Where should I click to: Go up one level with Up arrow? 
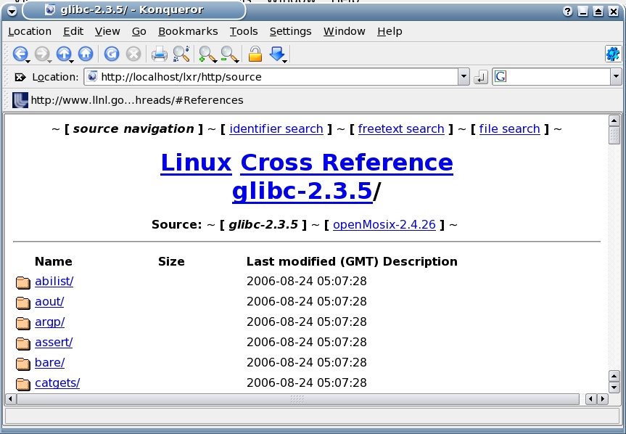64,54
